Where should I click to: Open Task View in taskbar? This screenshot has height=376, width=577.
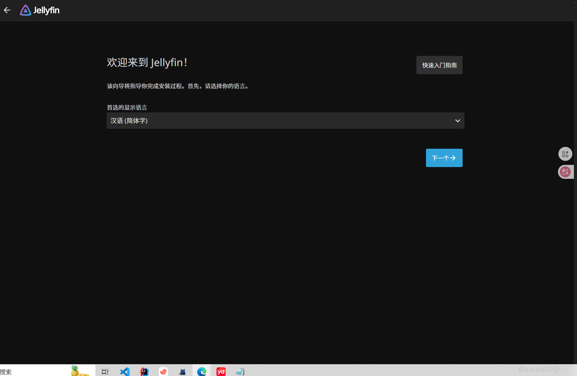pyautogui.click(x=105, y=372)
